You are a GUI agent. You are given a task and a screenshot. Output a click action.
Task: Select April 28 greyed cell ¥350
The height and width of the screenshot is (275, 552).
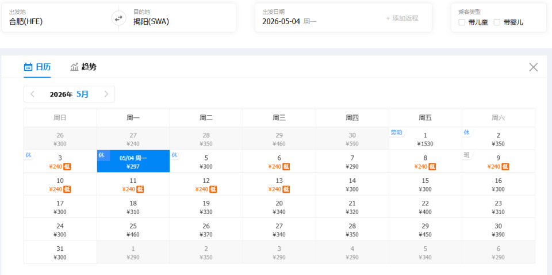coord(206,139)
